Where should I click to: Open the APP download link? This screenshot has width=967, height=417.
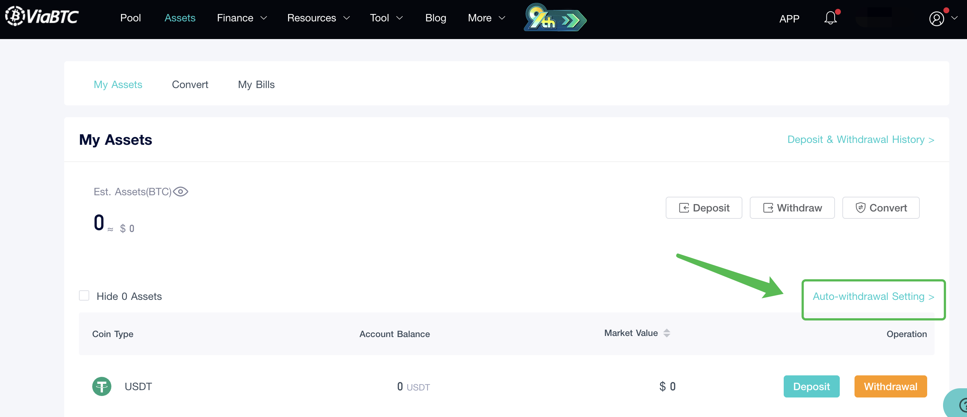point(789,18)
